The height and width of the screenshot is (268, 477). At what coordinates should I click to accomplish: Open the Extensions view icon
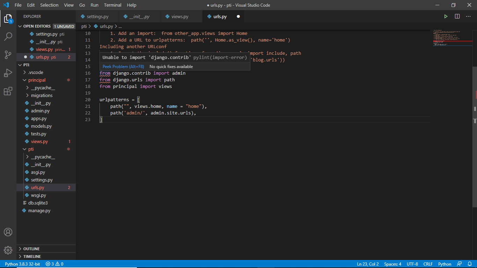pos(8,91)
